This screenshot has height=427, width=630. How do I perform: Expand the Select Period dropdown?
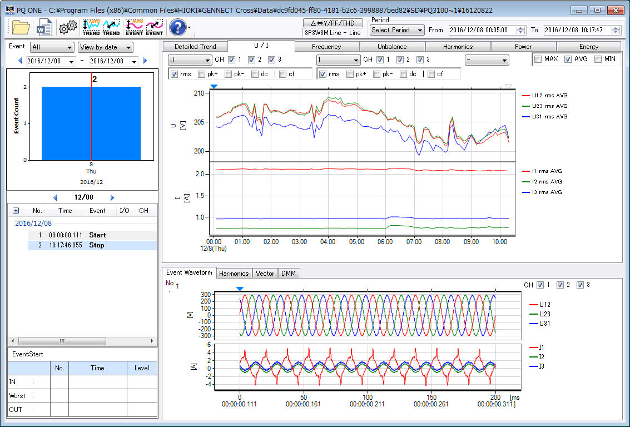pos(397,30)
